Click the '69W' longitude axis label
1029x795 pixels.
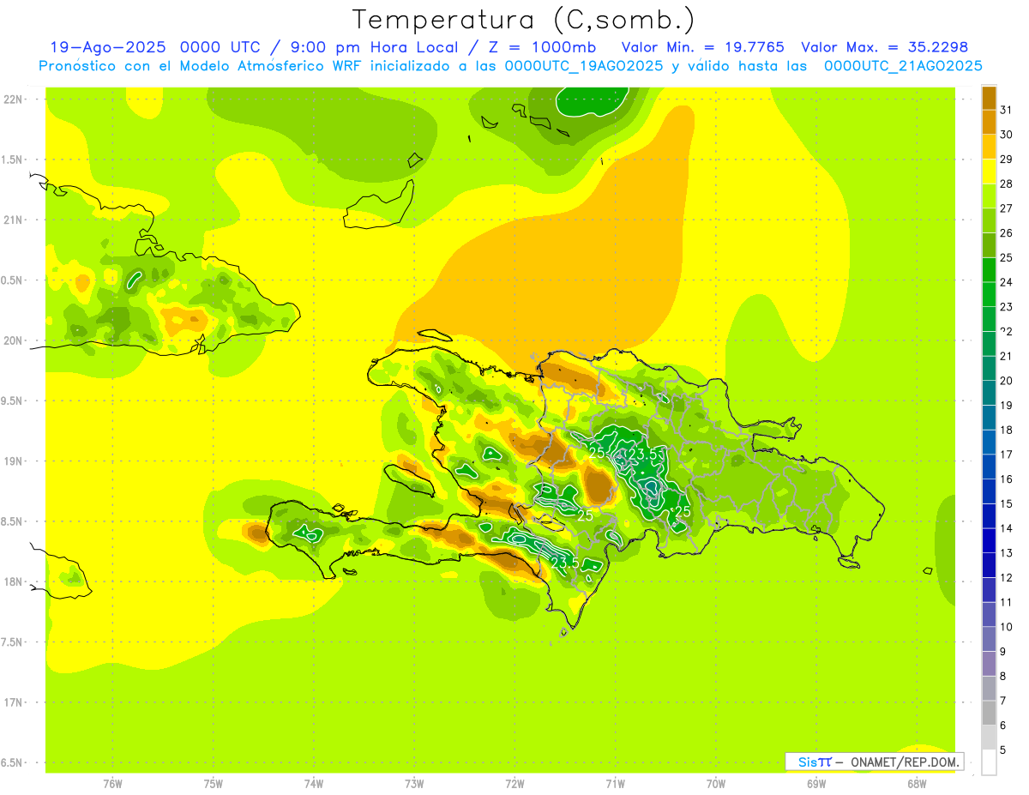816,783
